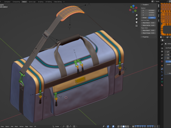Screen dimensions: 171x128
Task: Select the Global transform space button
Action: pos(145,18)
